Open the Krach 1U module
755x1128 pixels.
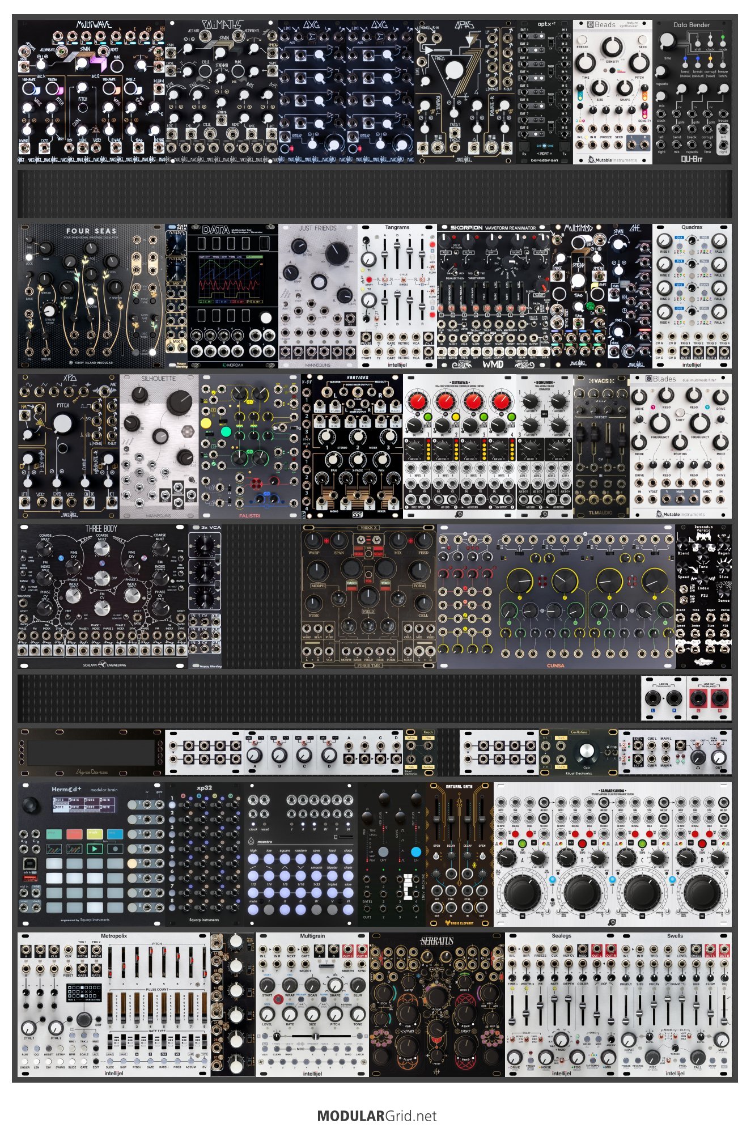pos(420,752)
